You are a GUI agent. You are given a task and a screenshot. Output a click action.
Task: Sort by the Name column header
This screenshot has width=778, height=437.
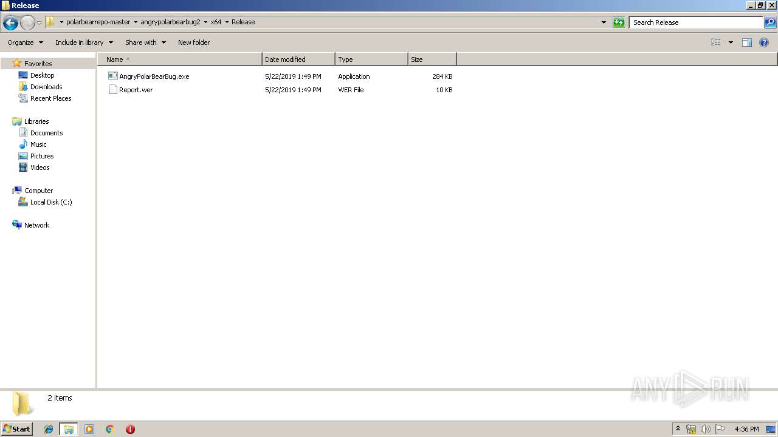[x=180, y=59]
